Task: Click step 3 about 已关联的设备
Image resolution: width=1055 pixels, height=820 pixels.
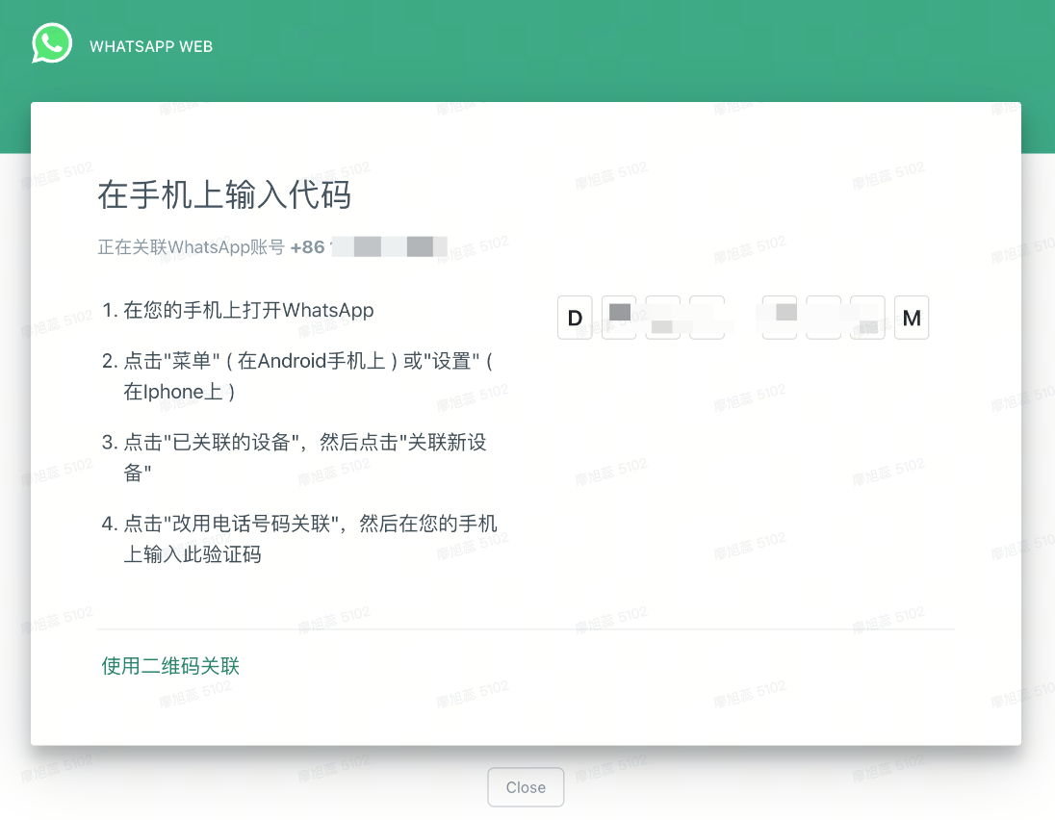Action: [294, 457]
